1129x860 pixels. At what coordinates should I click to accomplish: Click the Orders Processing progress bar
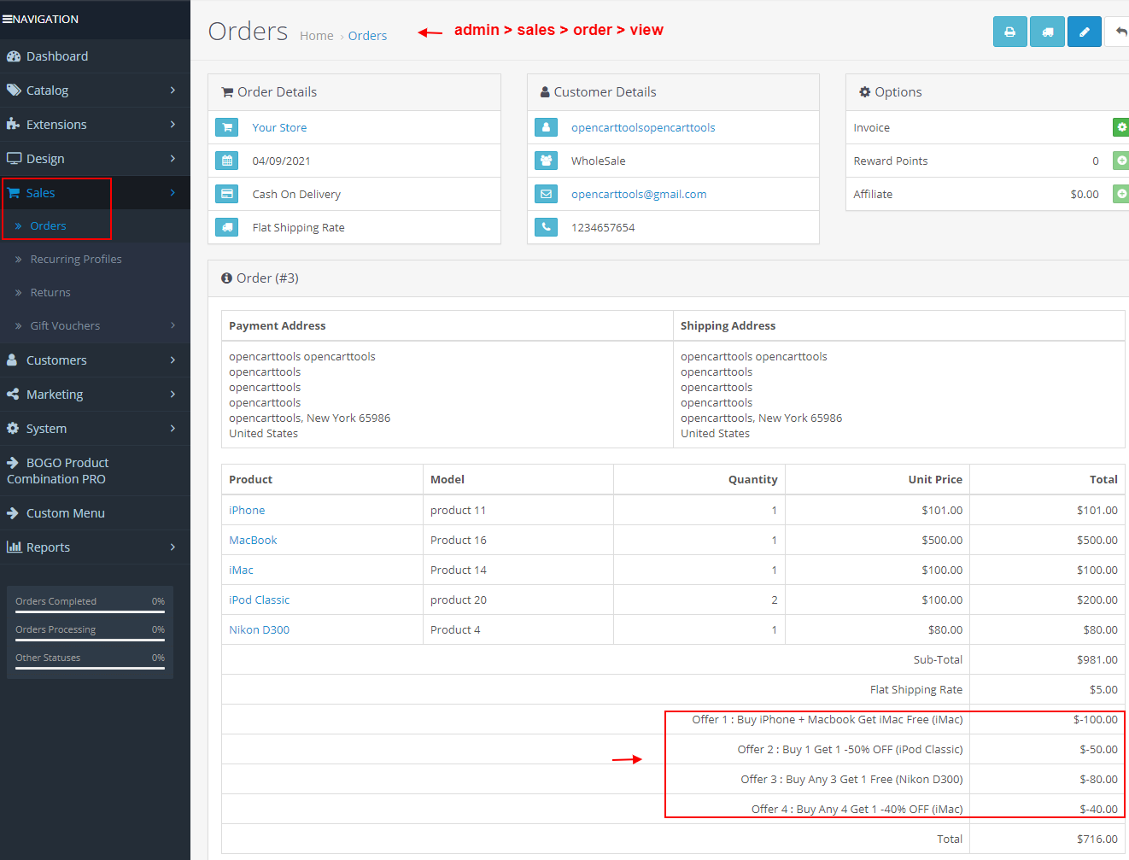90,640
